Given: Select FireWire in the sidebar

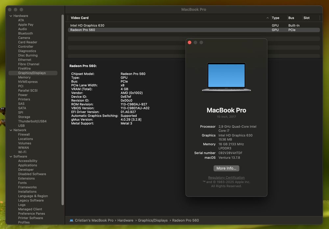Looking at the screenshot, I should point(24,69).
